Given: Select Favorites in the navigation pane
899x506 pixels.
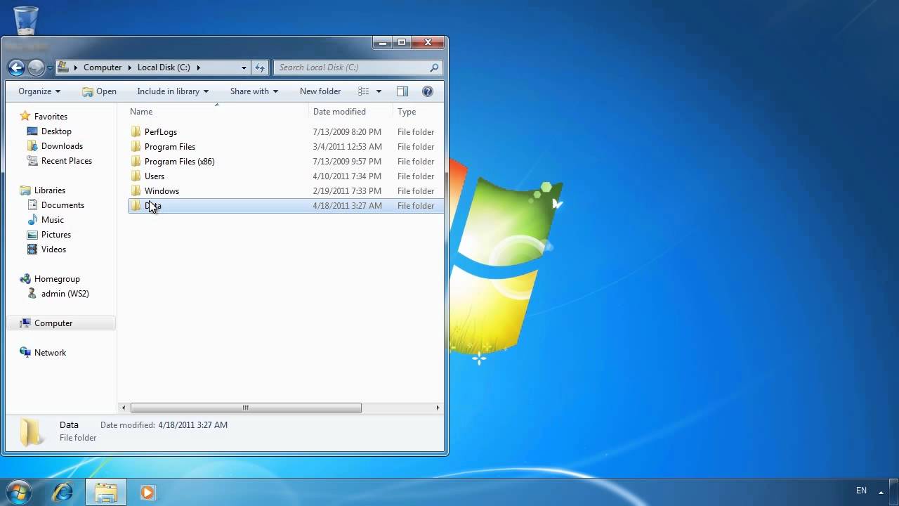Looking at the screenshot, I should point(51,117).
